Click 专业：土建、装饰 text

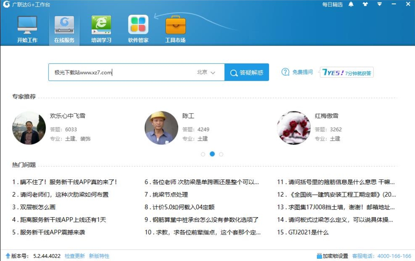tap(70, 139)
